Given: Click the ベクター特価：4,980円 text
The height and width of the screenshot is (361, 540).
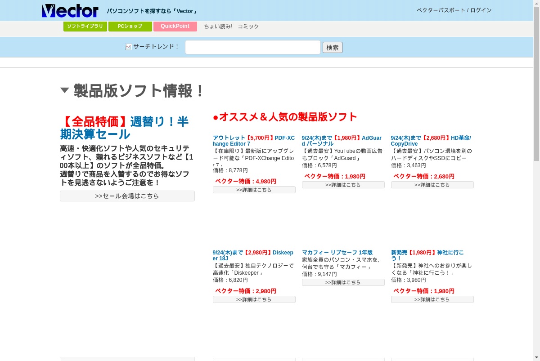Looking at the screenshot, I should tap(246, 181).
